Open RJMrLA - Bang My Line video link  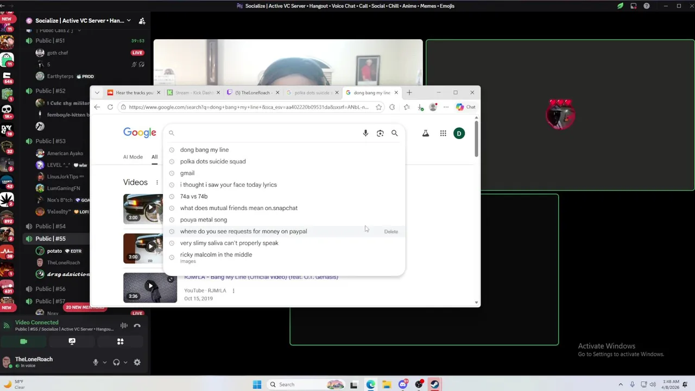click(x=261, y=277)
